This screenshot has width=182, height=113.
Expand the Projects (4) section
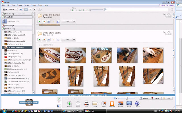click(x=3, y=26)
